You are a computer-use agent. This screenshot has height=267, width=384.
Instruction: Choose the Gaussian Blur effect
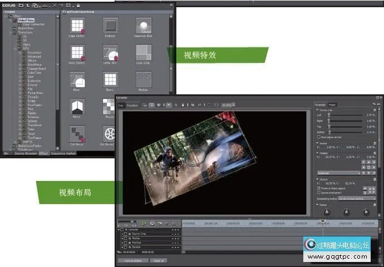point(143,25)
